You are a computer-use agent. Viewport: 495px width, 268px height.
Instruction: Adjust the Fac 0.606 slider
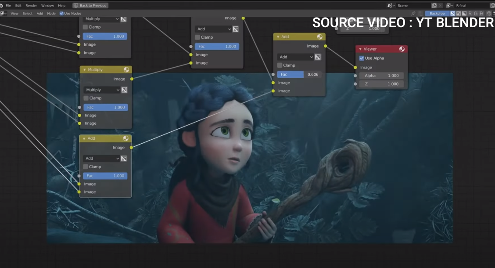pyautogui.click(x=299, y=74)
